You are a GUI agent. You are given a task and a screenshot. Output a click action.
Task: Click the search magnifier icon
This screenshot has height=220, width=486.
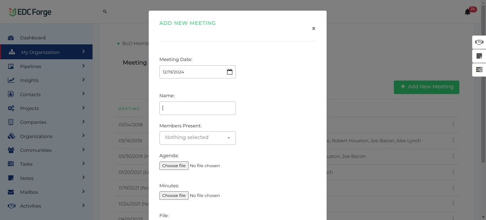pos(105,12)
